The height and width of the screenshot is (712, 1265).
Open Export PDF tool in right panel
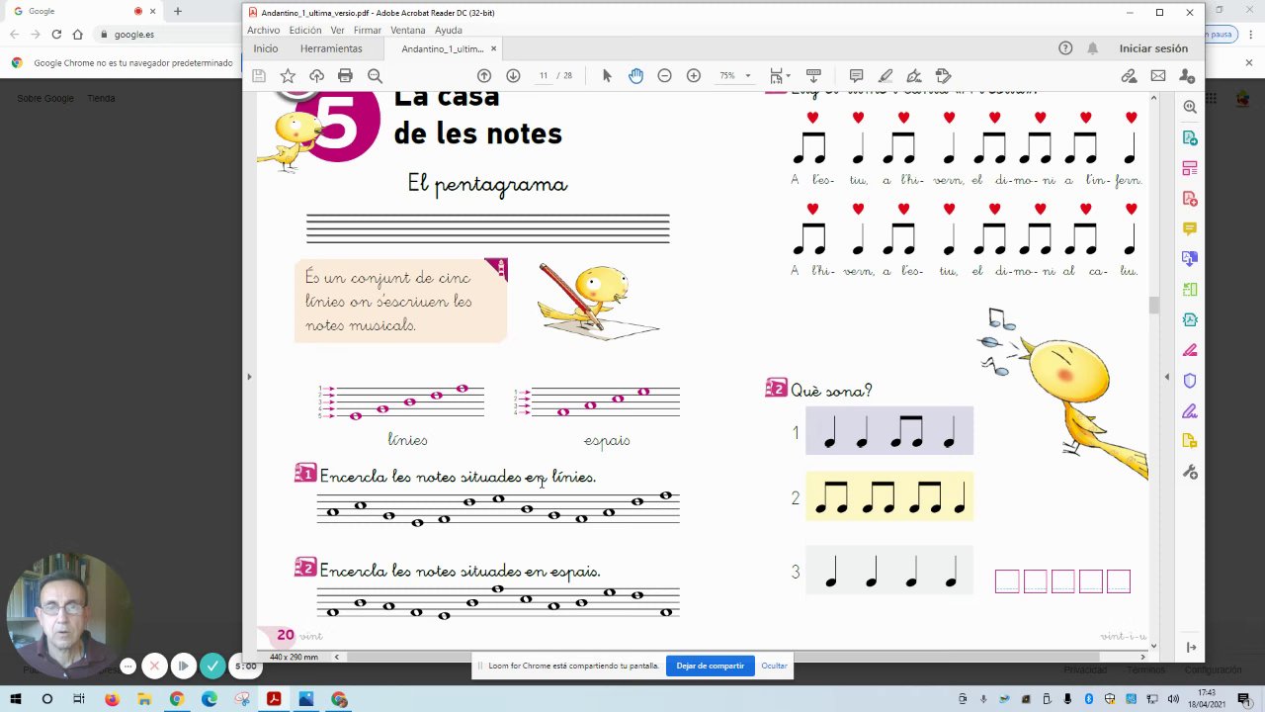pos(1190,137)
